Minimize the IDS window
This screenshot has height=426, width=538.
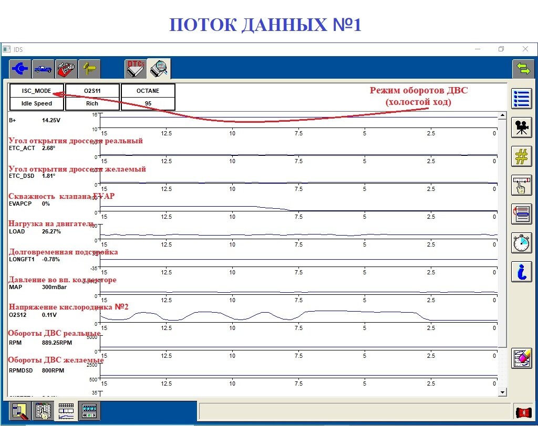click(x=477, y=49)
